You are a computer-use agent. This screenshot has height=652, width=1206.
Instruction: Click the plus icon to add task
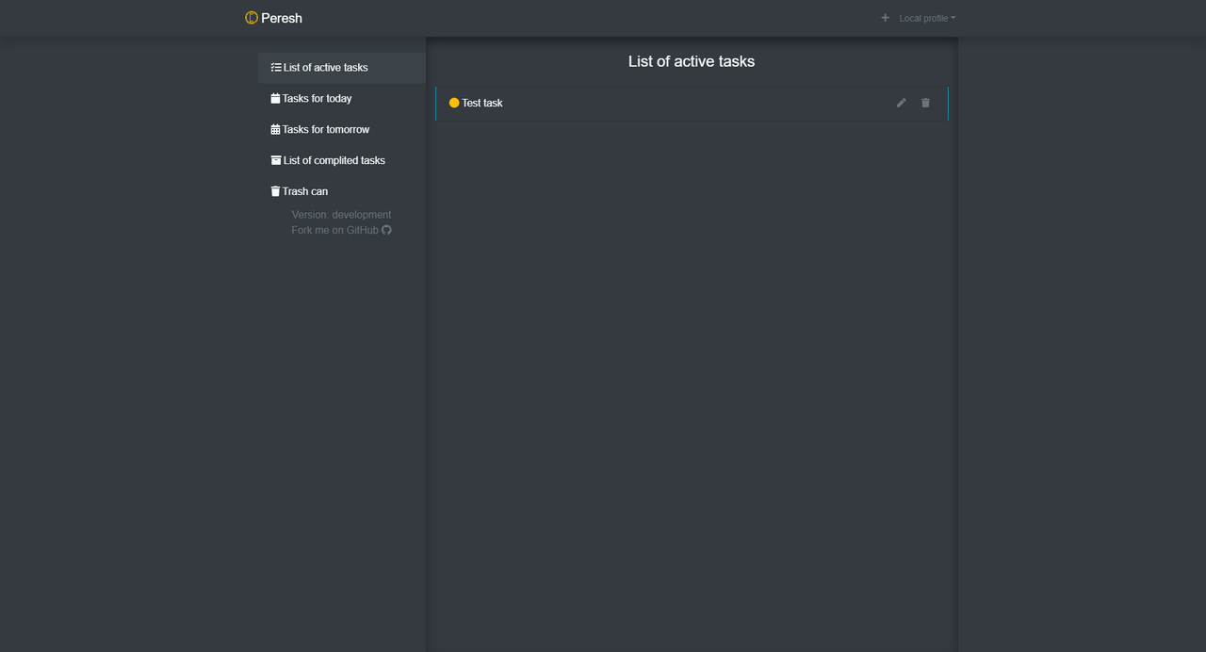point(885,18)
